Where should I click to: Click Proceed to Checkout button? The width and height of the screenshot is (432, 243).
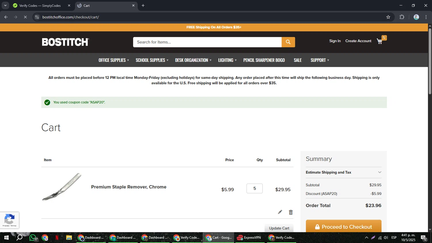tap(344, 226)
